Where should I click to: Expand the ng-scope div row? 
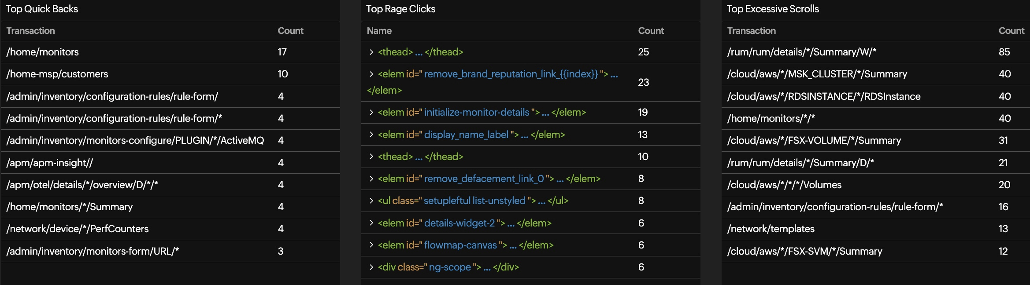click(x=371, y=267)
